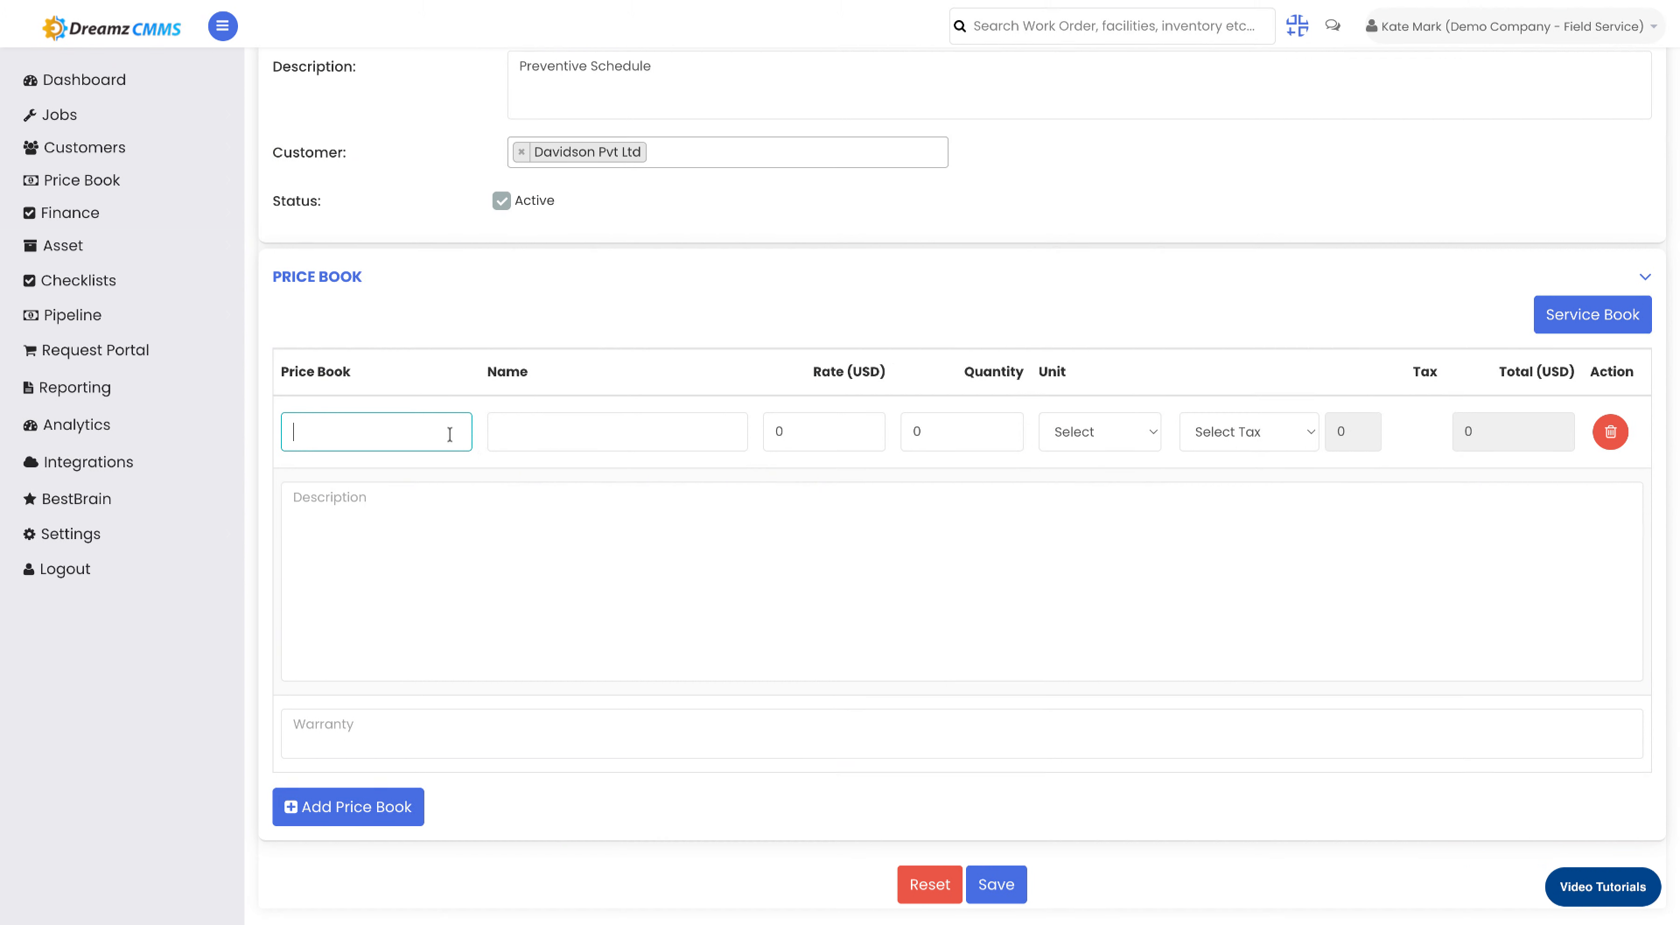Open the Unit Select dropdown
The height and width of the screenshot is (925, 1680).
point(1100,431)
